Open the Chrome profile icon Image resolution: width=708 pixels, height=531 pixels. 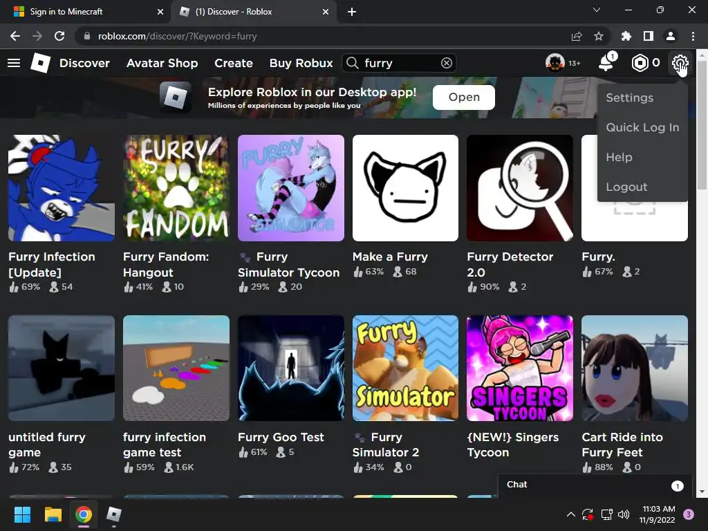(671, 36)
